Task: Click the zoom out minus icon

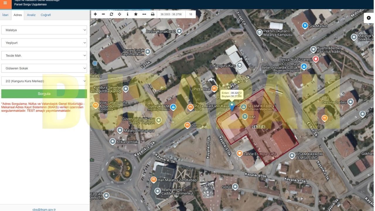Action: pos(103,14)
